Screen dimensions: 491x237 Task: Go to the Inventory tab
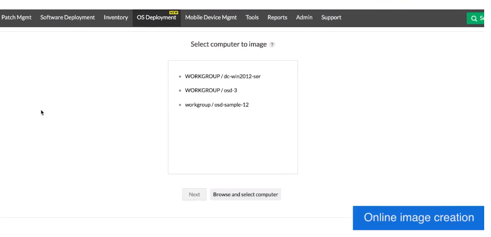[x=116, y=18]
